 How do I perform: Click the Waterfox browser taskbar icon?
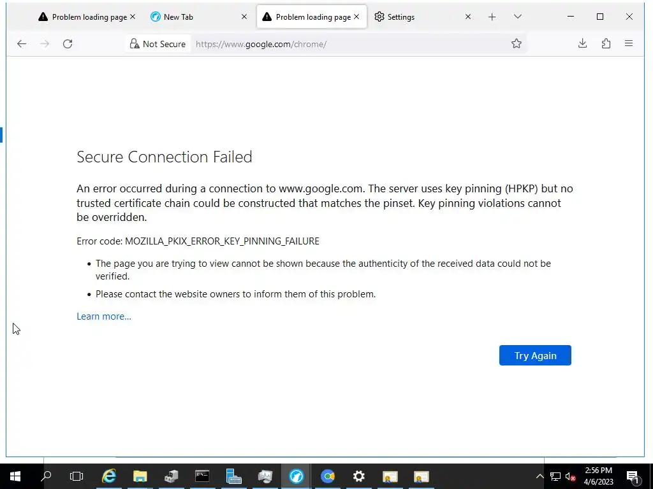click(x=296, y=476)
